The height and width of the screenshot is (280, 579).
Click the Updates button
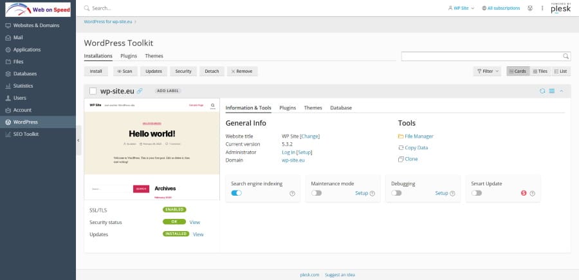pyautogui.click(x=154, y=71)
